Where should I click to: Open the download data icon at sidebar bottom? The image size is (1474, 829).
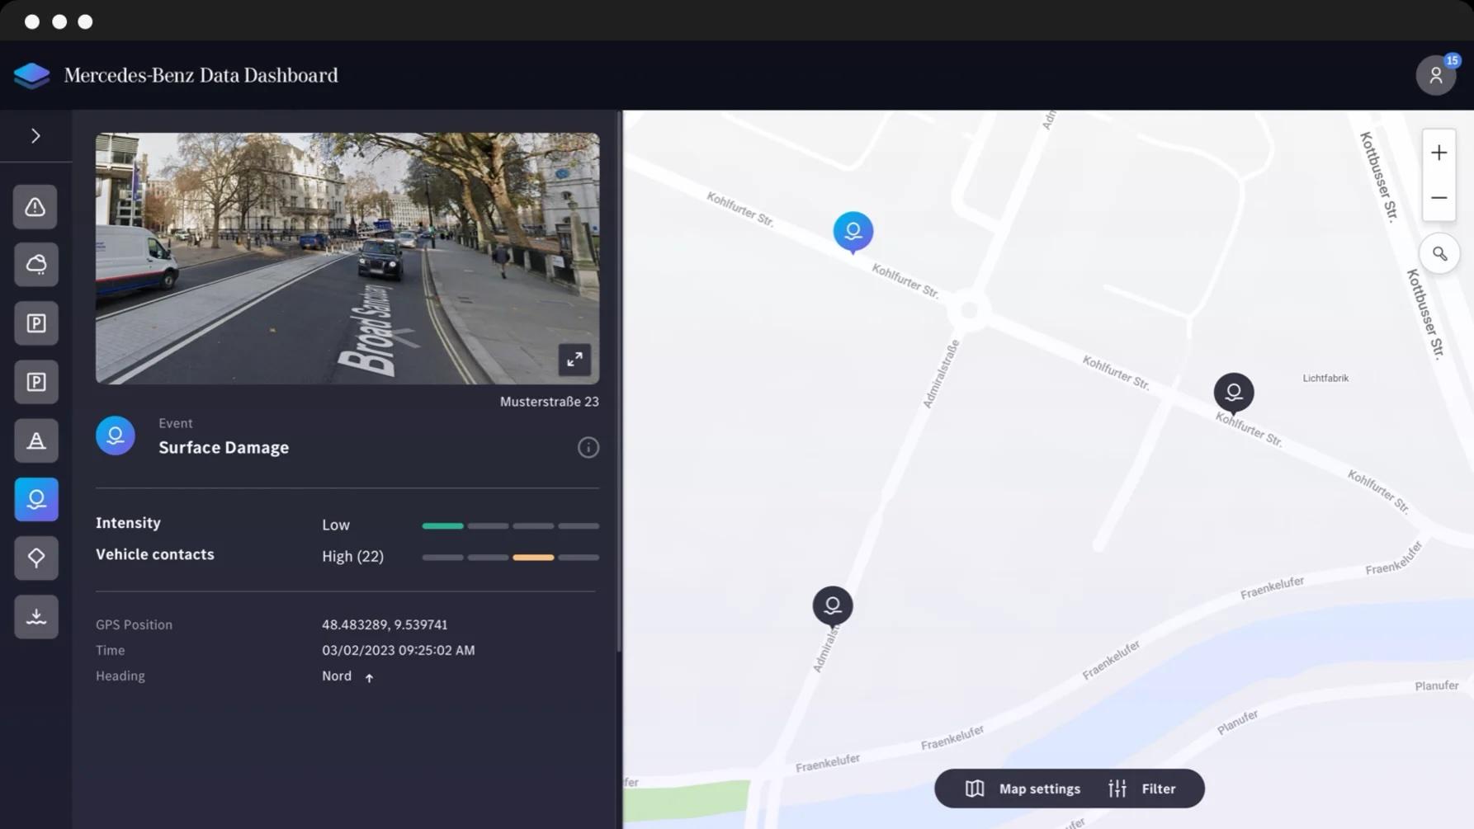click(x=35, y=615)
